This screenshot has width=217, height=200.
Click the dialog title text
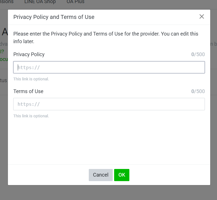tap(54, 17)
